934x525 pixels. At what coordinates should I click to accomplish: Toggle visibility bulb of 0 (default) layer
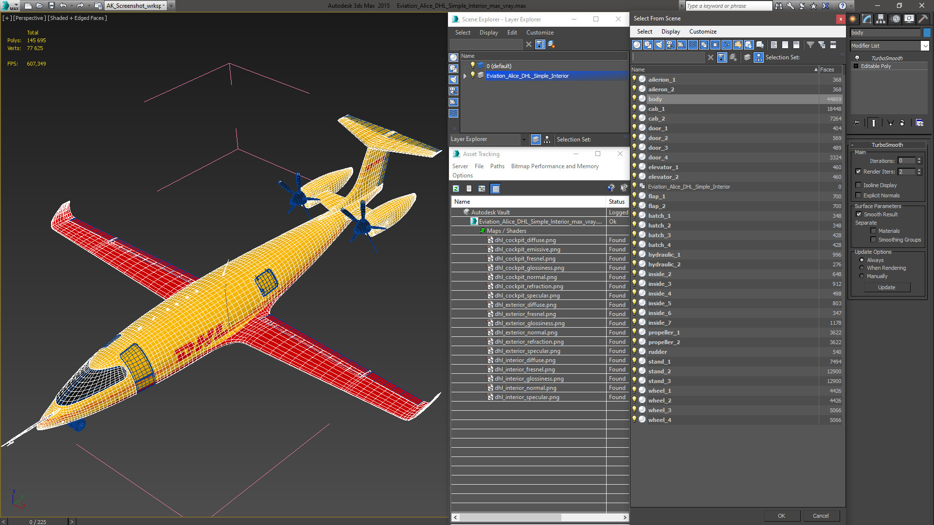click(472, 66)
